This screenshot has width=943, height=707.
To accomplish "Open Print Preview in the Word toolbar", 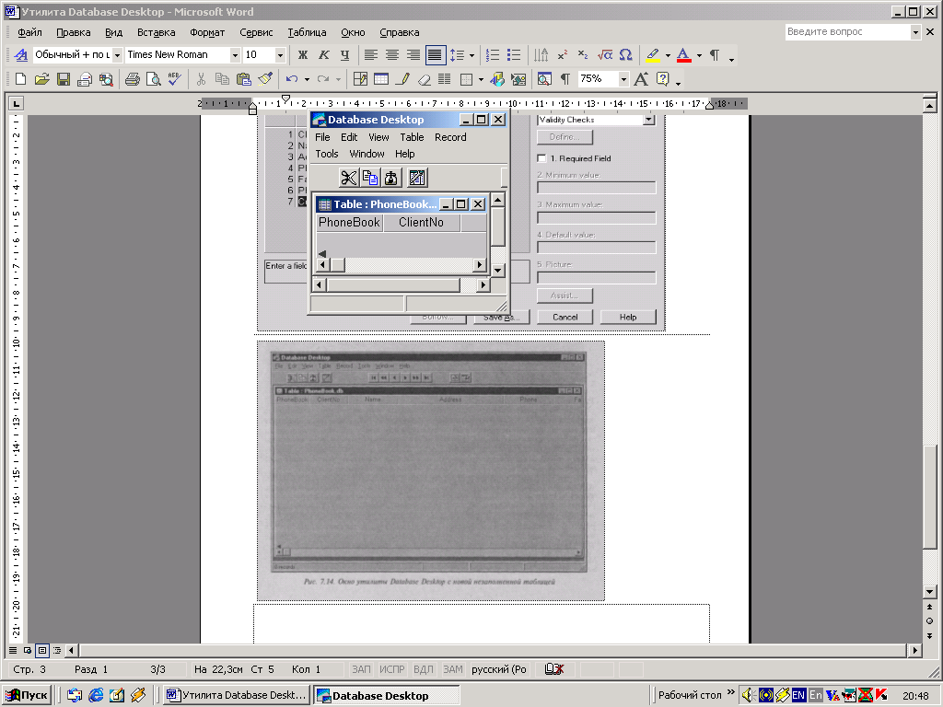I will coord(154,79).
